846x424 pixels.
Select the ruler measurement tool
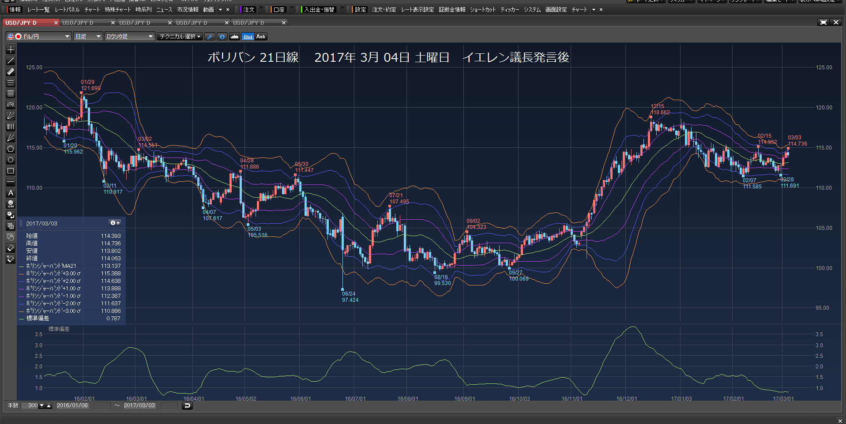(x=11, y=71)
